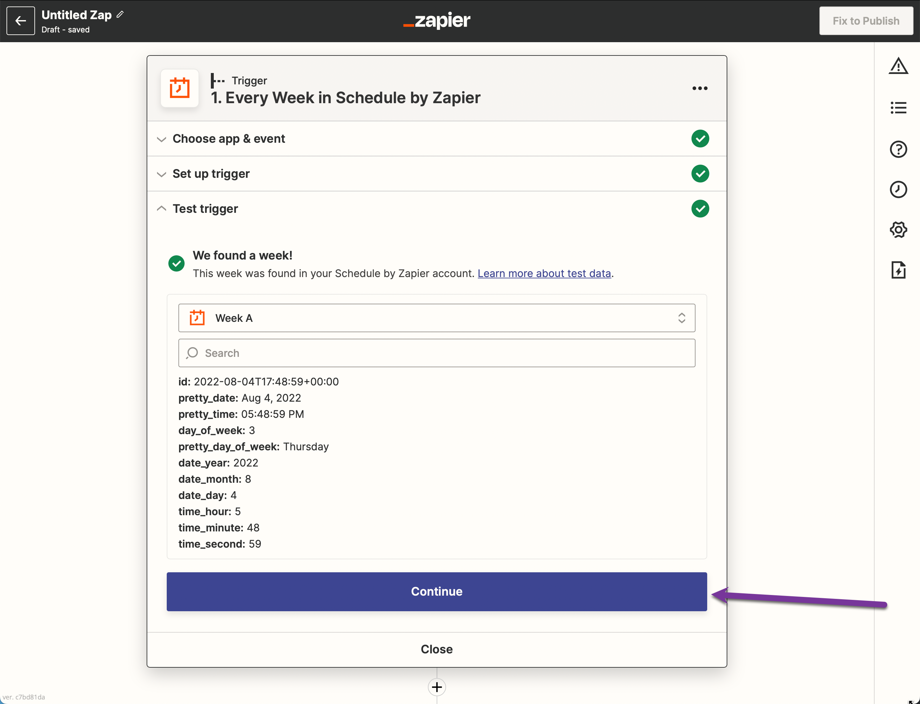Viewport: 920px width, 704px height.
Task: Click the Week A up-down chevron
Action: [x=682, y=318]
